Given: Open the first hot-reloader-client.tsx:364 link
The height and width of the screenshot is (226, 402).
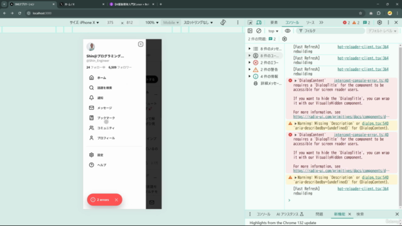Looking at the screenshot, I should coord(363,47).
